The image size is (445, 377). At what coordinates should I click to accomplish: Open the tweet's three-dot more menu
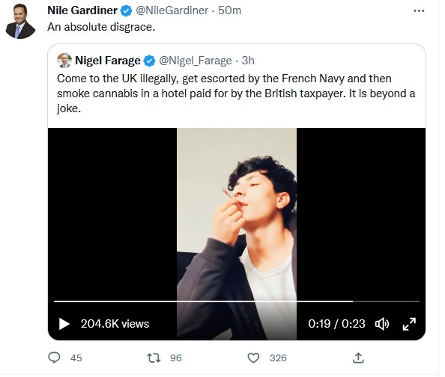click(x=419, y=10)
